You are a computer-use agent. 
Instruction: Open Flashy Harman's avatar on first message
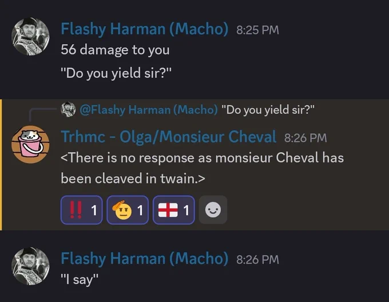coord(30,37)
